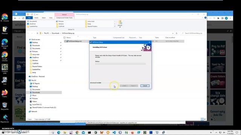Refresh the Explorer folder view
Viewport: 241px width, 135px height.
(x=177, y=33)
